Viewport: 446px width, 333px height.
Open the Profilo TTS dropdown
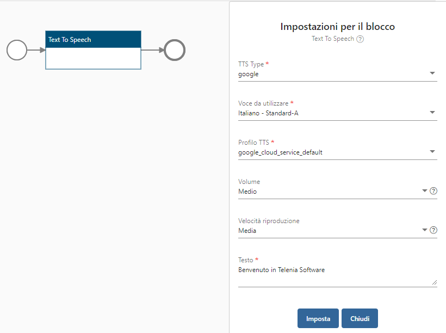click(338, 152)
